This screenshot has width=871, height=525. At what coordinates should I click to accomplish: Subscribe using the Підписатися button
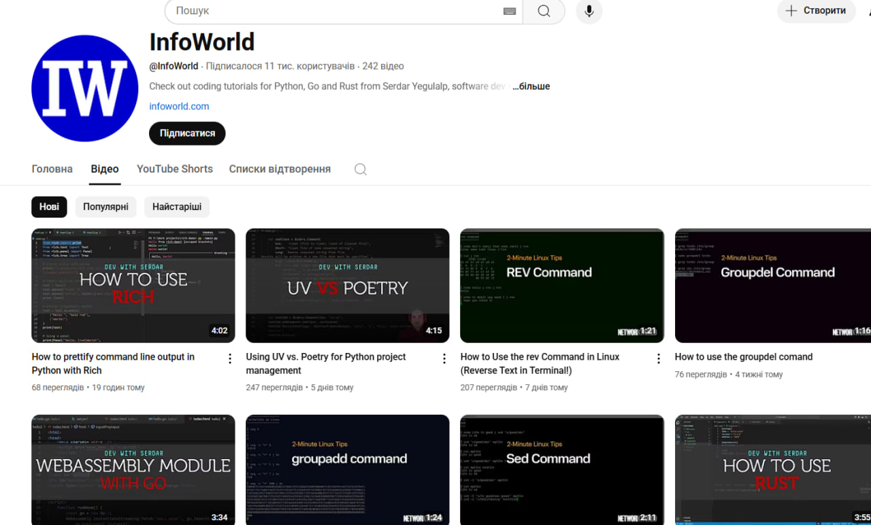(187, 133)
